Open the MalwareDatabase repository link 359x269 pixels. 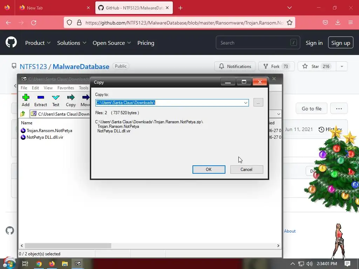81,67
